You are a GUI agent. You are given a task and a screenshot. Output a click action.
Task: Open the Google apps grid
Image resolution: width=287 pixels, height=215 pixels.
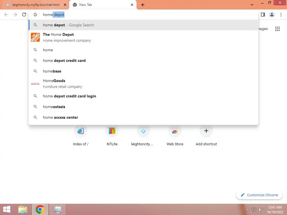click(x=277, y=29)
